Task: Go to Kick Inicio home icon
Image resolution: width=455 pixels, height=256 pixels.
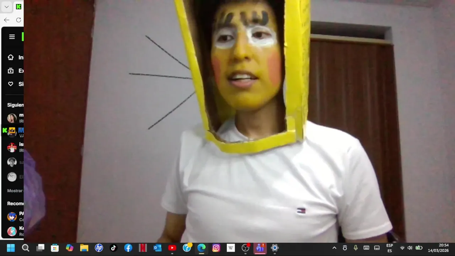Action: click(x=11, y=57)
